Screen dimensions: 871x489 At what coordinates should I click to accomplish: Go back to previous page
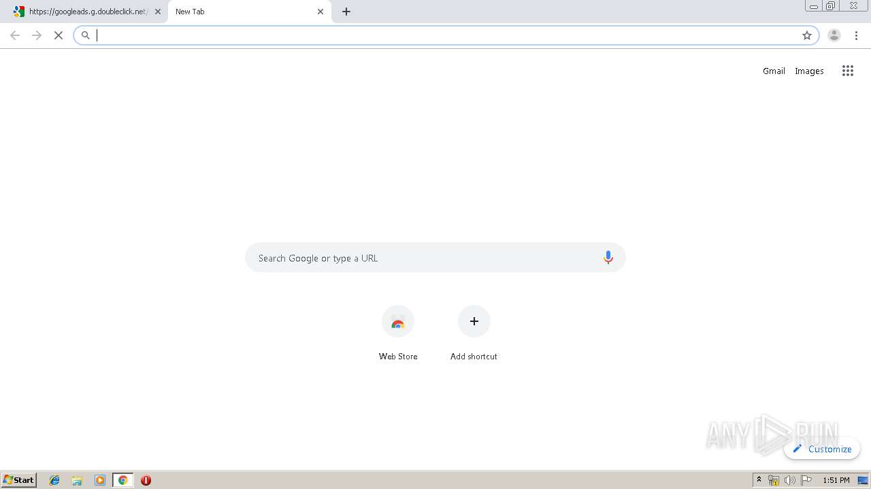[15, 35]
